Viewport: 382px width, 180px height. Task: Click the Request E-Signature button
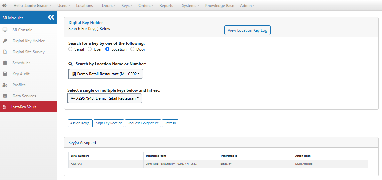143,123
